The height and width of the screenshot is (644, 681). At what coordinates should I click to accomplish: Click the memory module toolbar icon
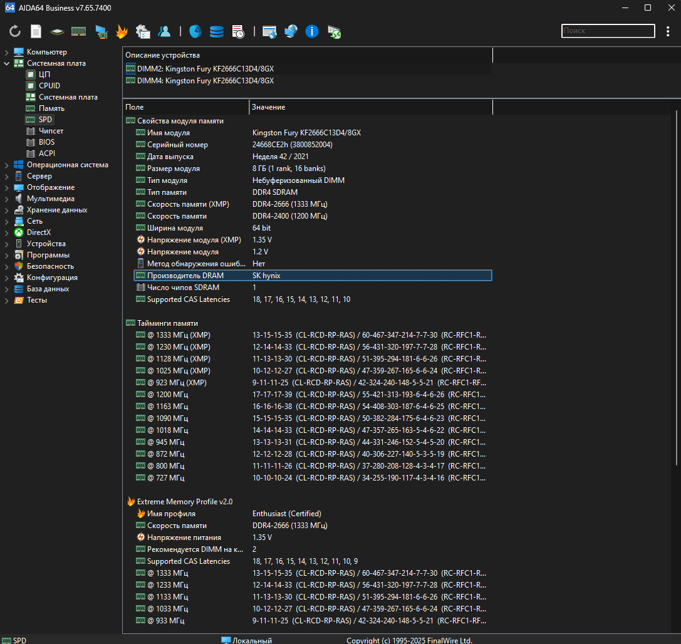[78, 31]
